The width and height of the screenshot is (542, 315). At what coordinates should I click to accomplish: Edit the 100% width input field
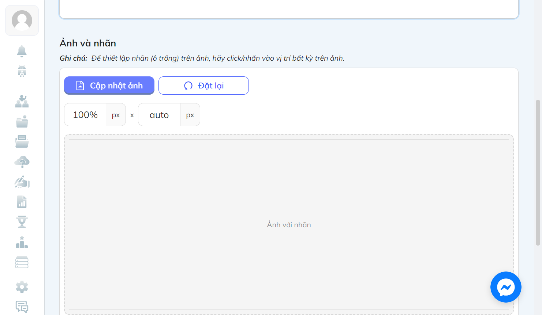pos(85,115)
